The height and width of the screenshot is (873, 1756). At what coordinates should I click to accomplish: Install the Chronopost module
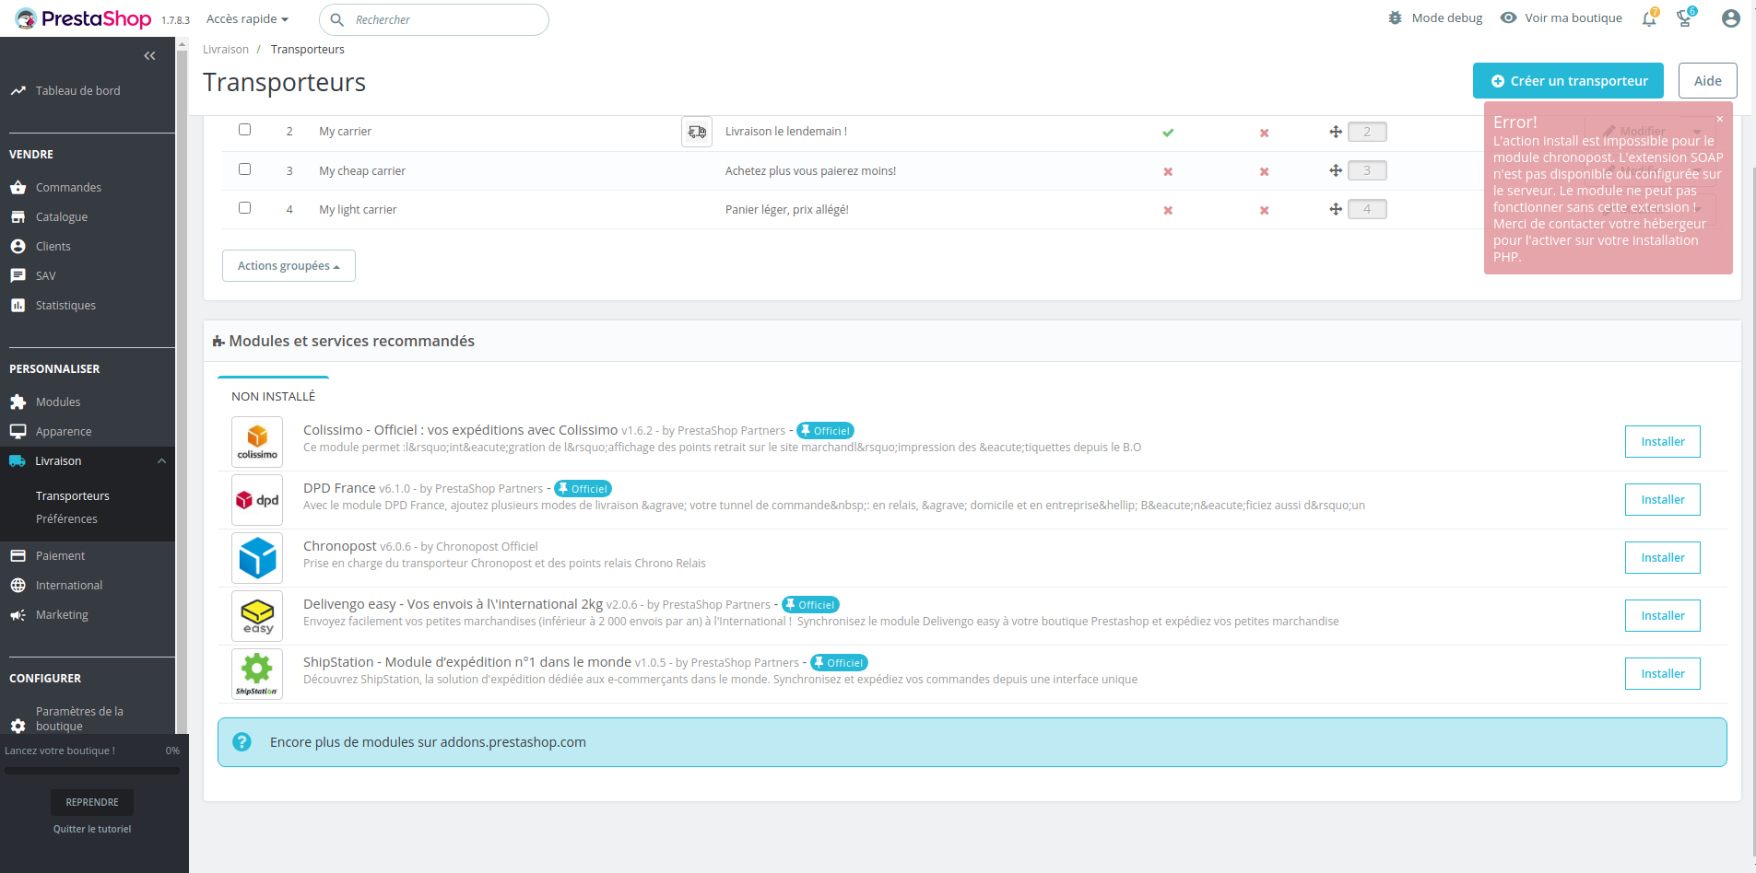point(1663,558)
